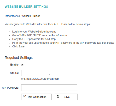Click the 'Copy the FTP password' step
This screenshot has height=106, width=116.
point(34,39)
